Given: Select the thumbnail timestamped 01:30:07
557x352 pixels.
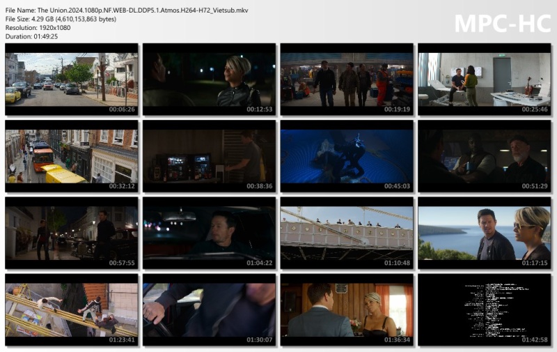Looking at the screenshot, I should click(x=210, y=309).
